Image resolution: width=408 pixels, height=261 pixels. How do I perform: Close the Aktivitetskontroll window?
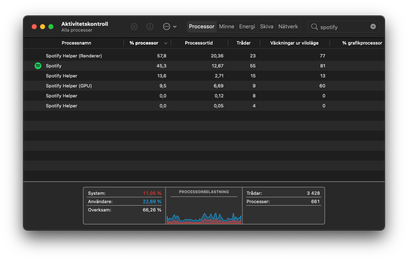point(34,27)
